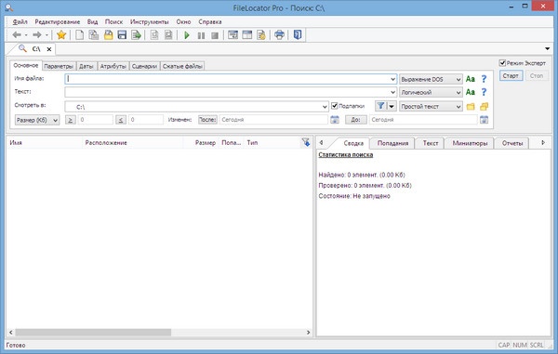
Task: Browse for folder with single folder icon
Action: click(x=471, y=106)
